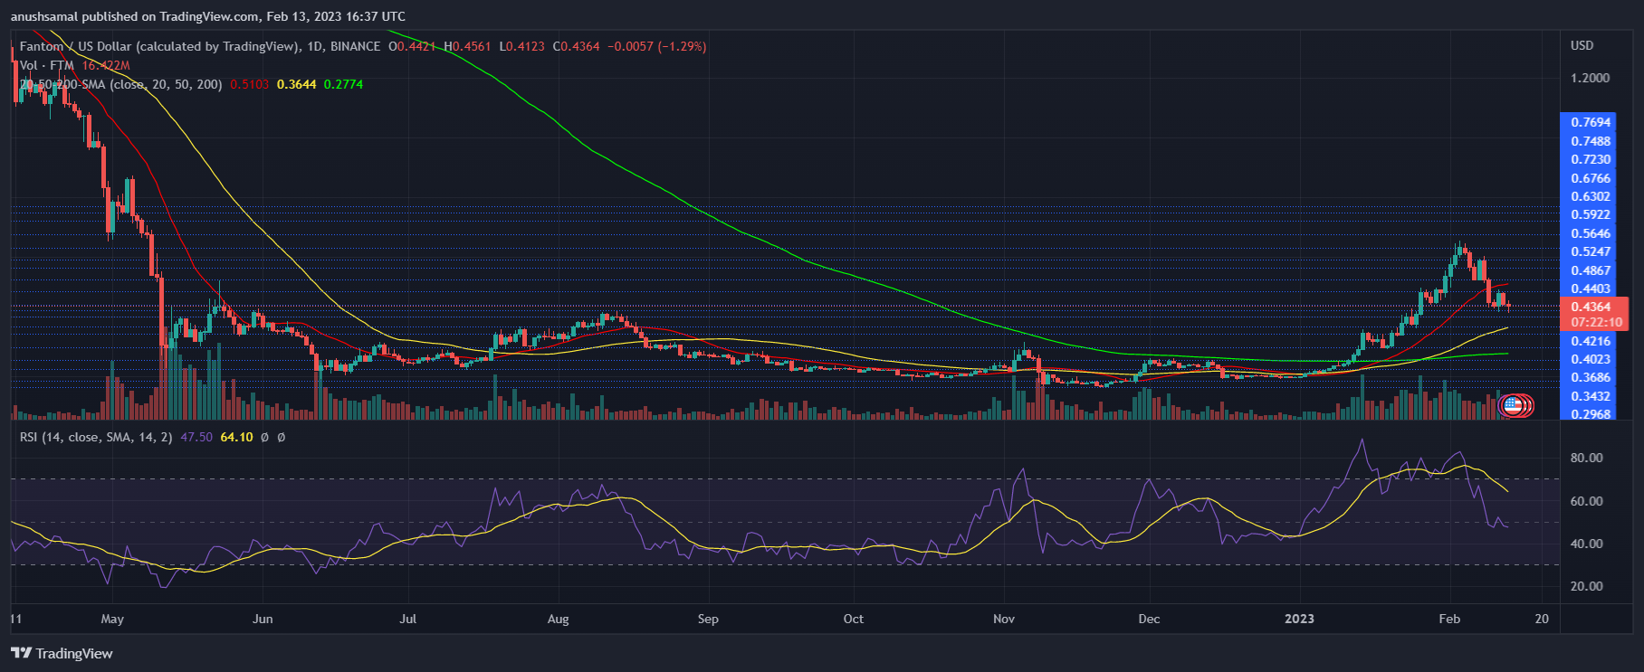Screen dimensions: 1644x672
Task: Click the purple 47.50 RSI value
Action: [x=196, y=437]
